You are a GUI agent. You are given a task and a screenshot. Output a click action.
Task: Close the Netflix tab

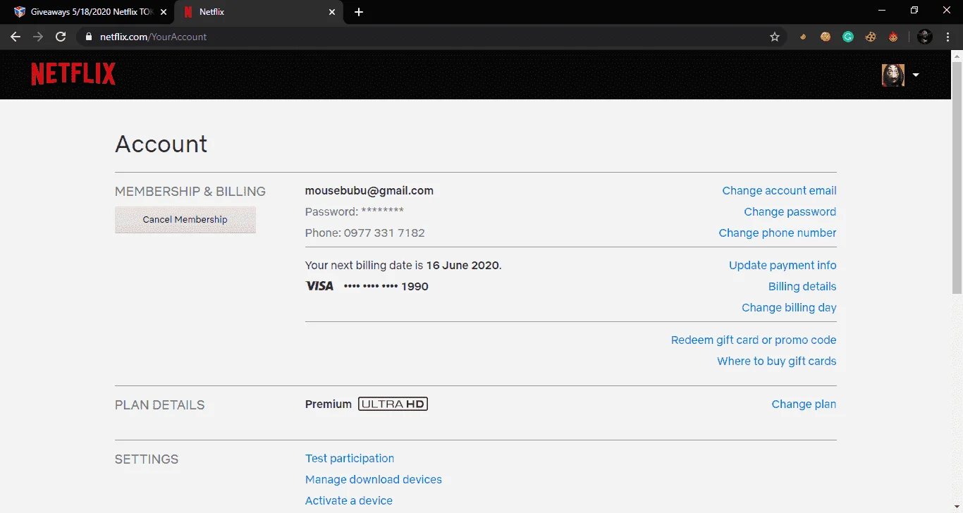click(x=332, y=12)
